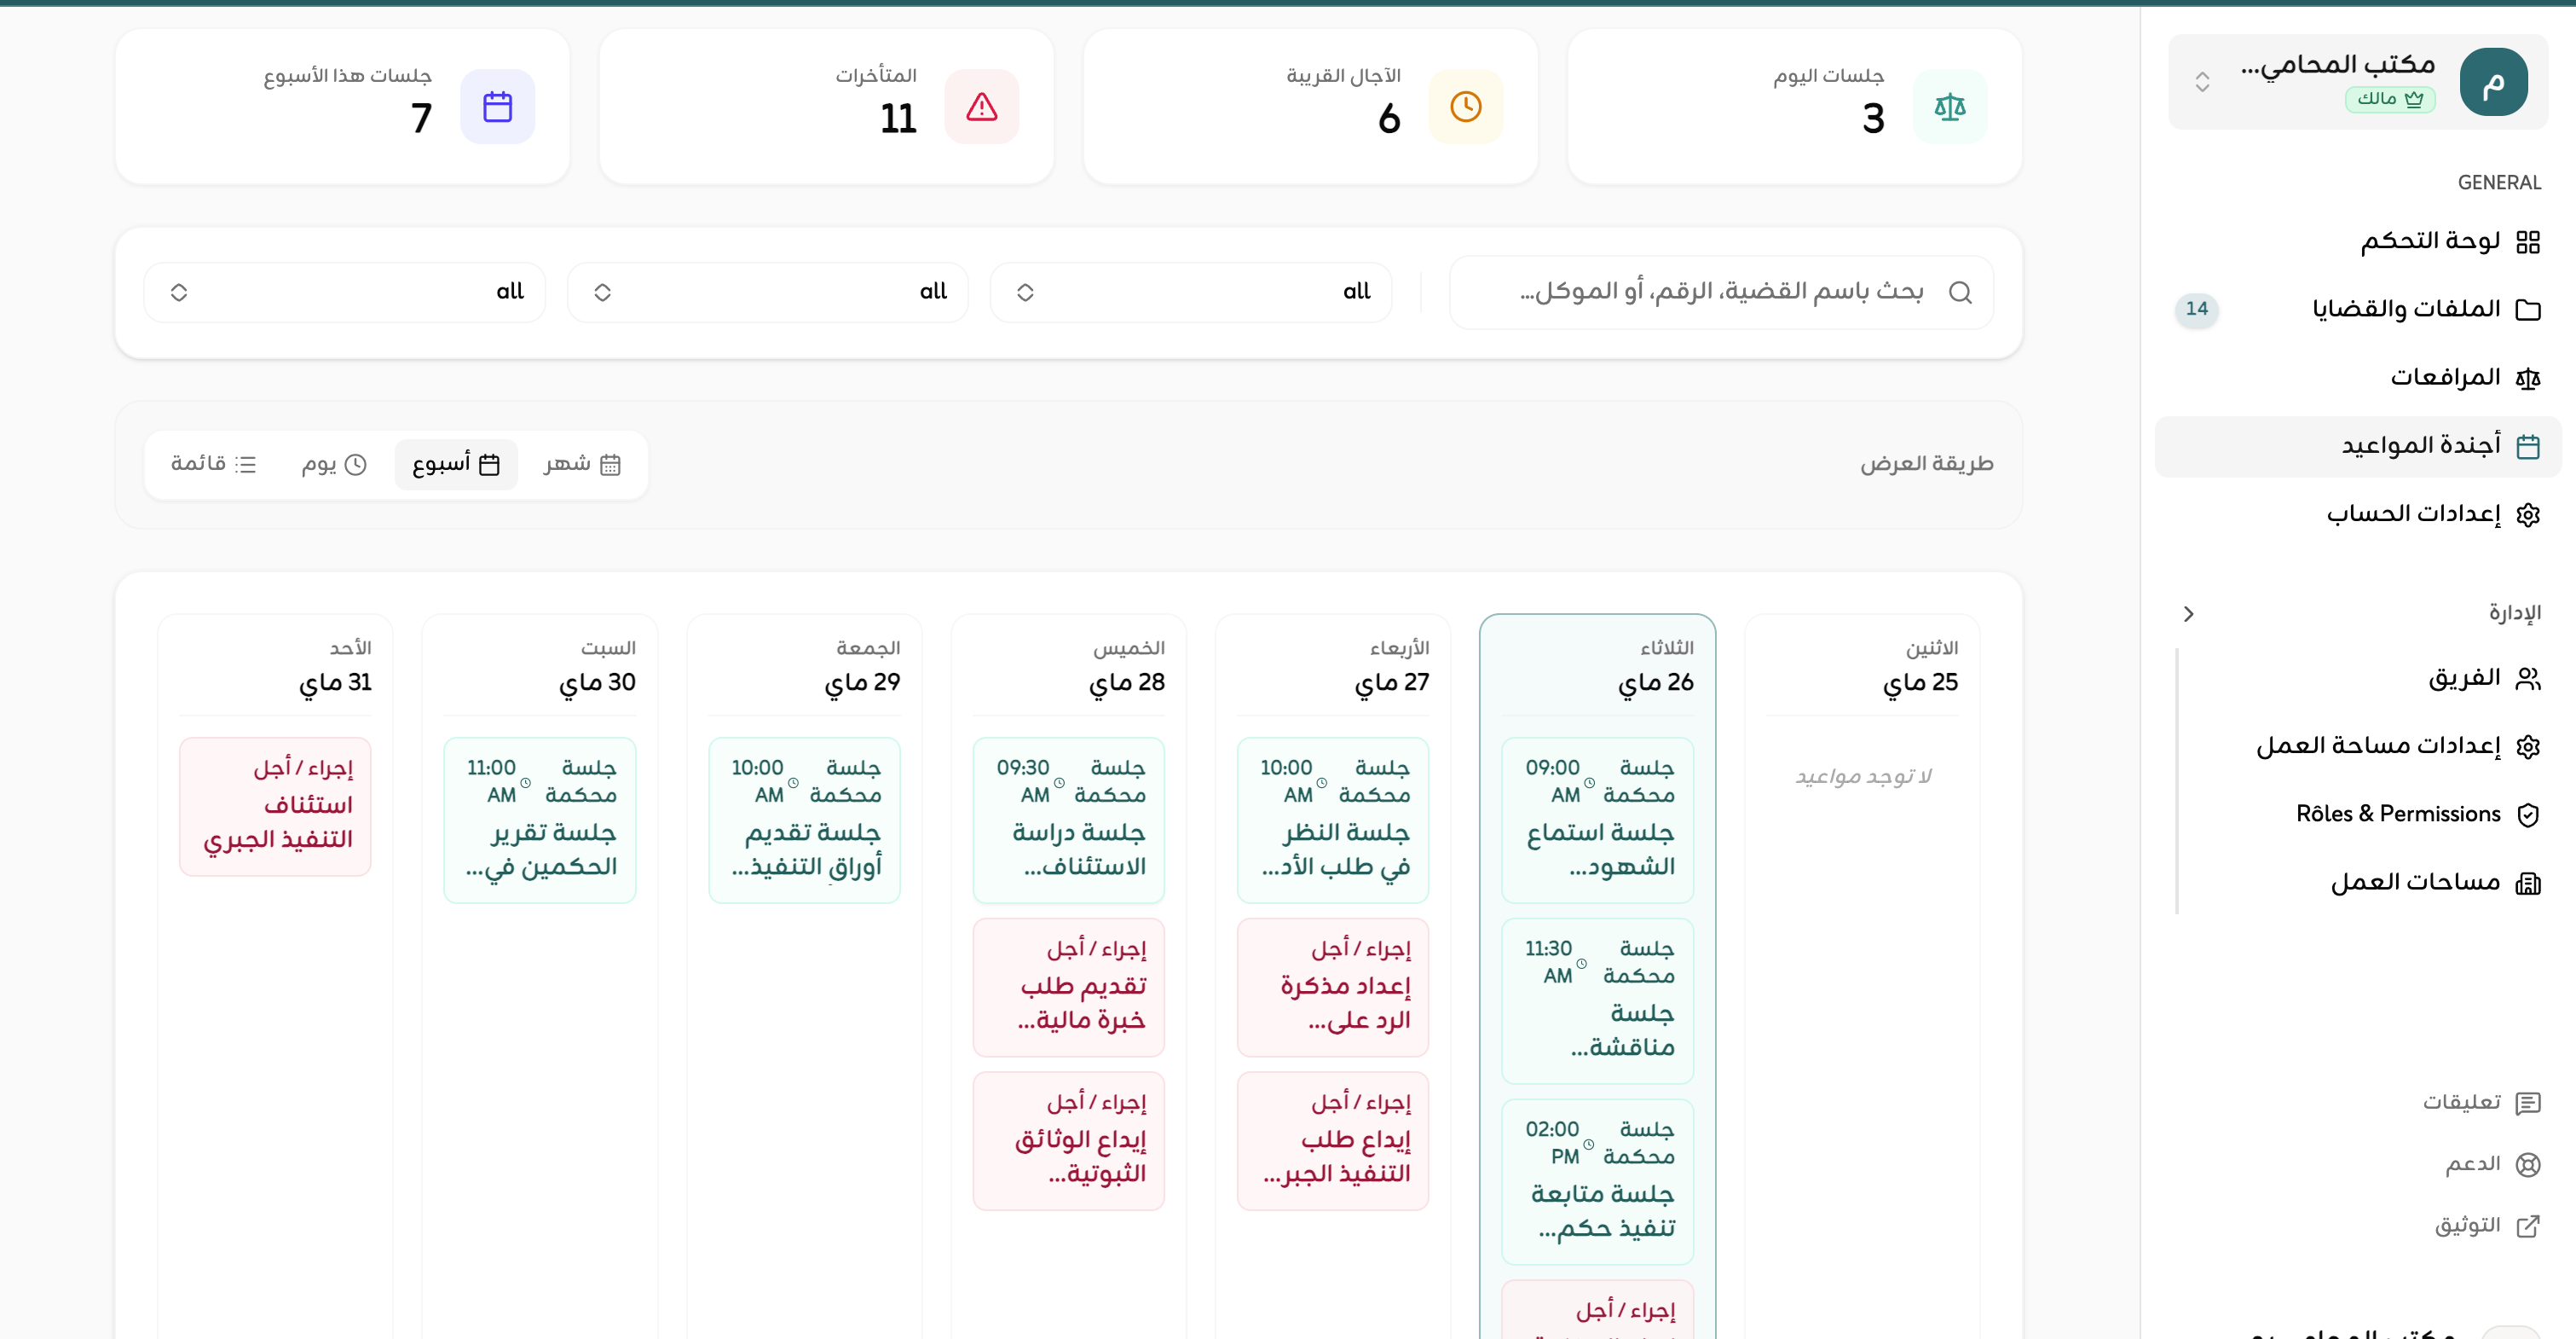Open إعدادات الحساب in sidebar
This screenshot has height=1339, width=2576.
[2357, 514]
